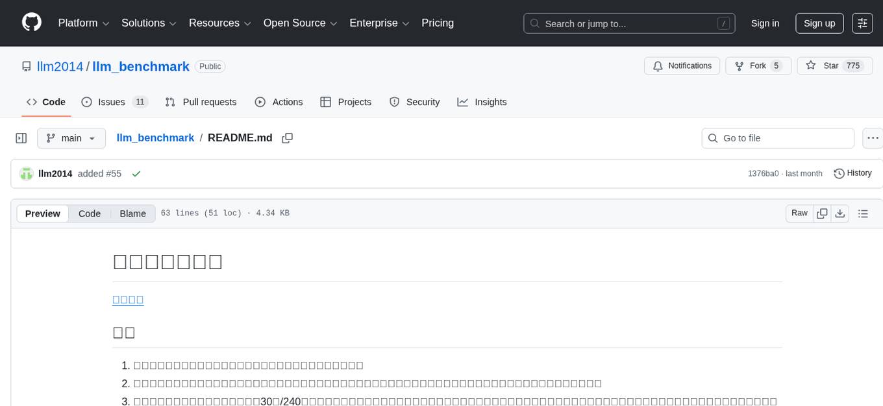Copy the raw README contents
883x406 pixels.
click(822, 213)
